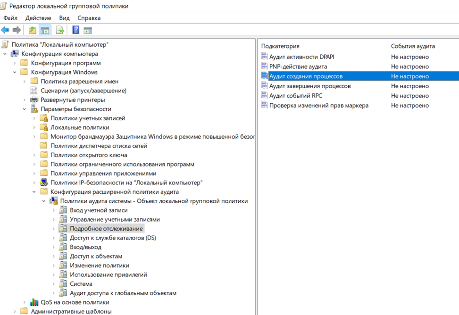Open the Вид menu
The height and width of the screenshot is (315, 459).
(64, 18)
